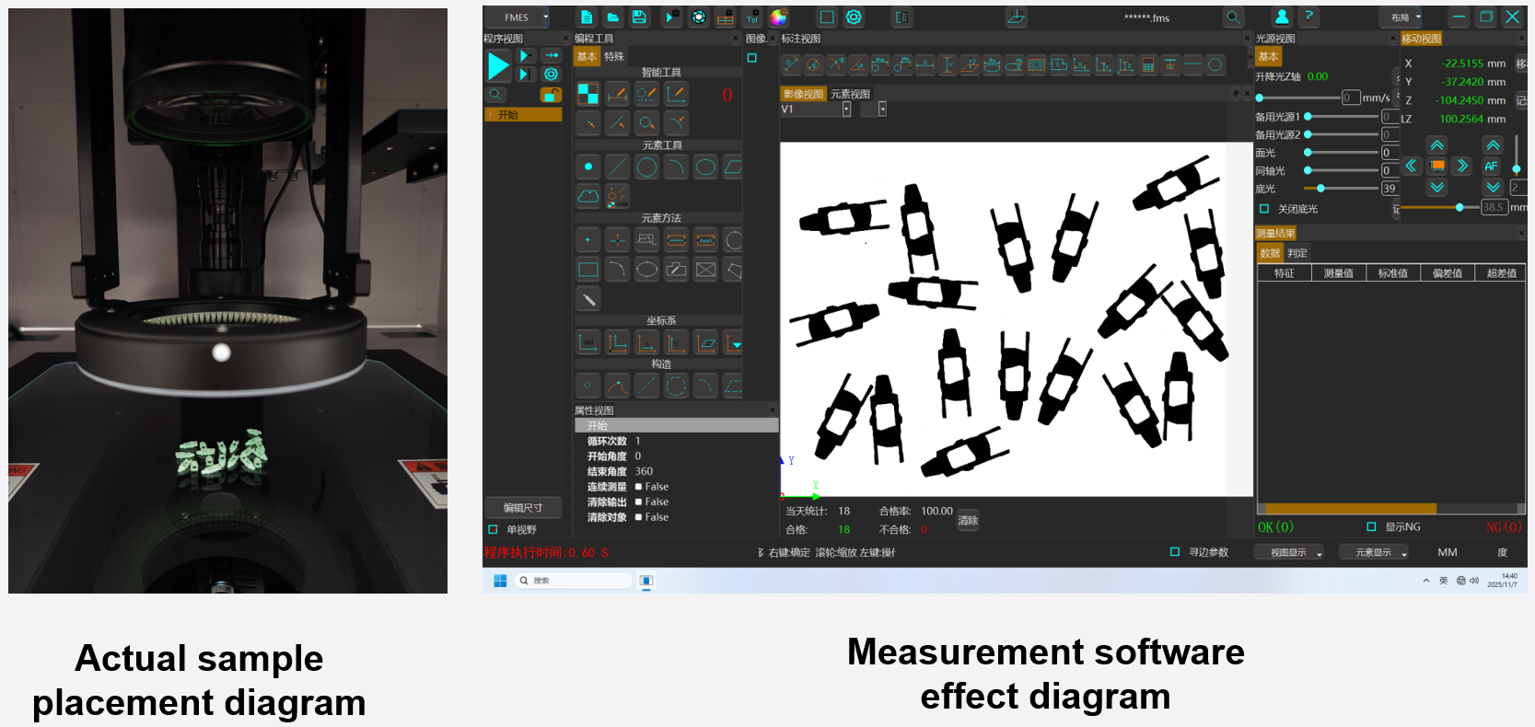Toggle 连续测量 False checkbox
The width and height of the screenshot is (1535, 727).
click(638, 487)
